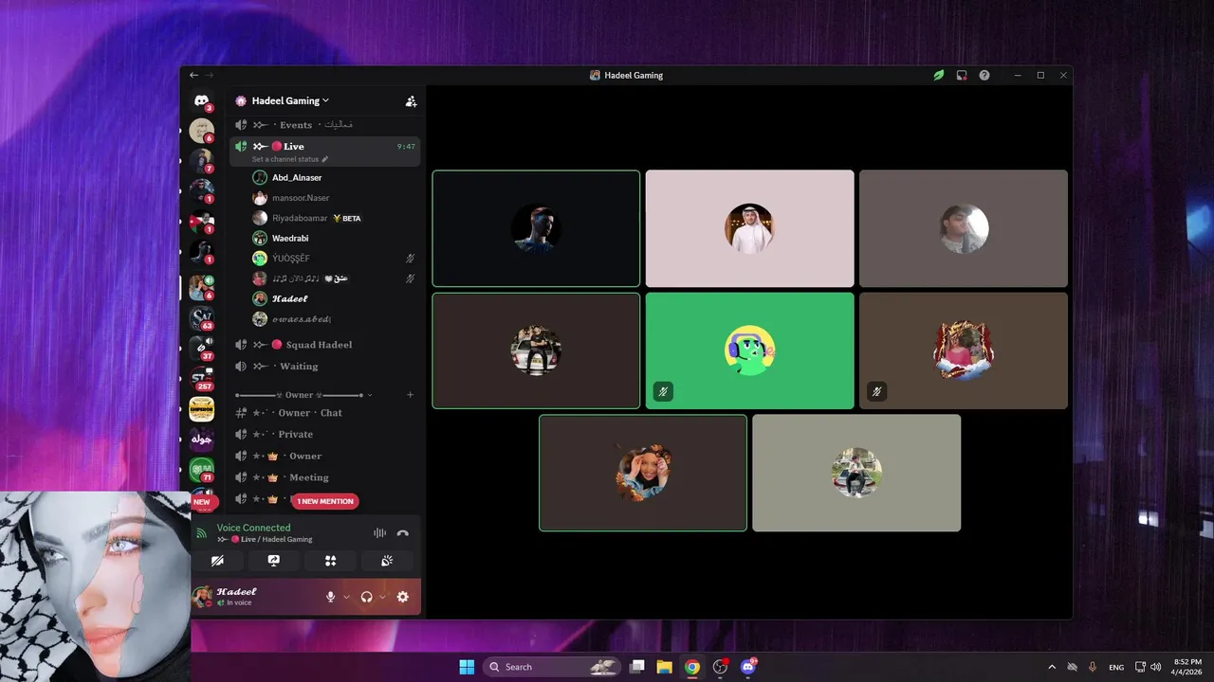This screenshot has width=1214, height=682.
Task: Toggle taskbar microphone tray icon
Action: point(1093,667)
